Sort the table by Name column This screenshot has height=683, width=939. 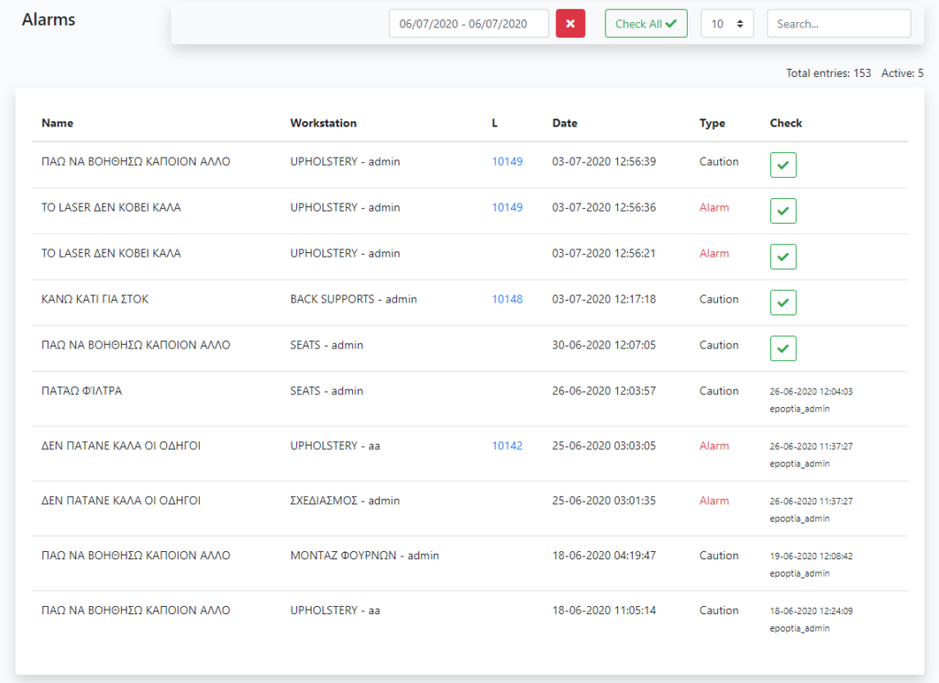tap(58, 123)
